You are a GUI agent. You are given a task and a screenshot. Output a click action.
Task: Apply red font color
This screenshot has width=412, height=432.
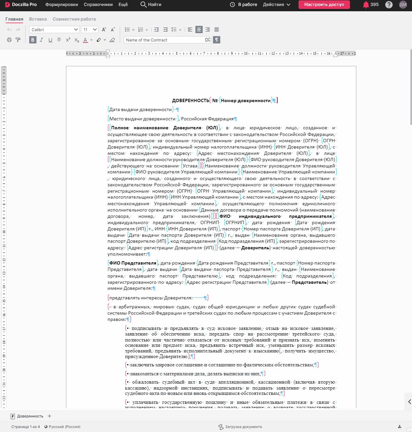point(85,40)
